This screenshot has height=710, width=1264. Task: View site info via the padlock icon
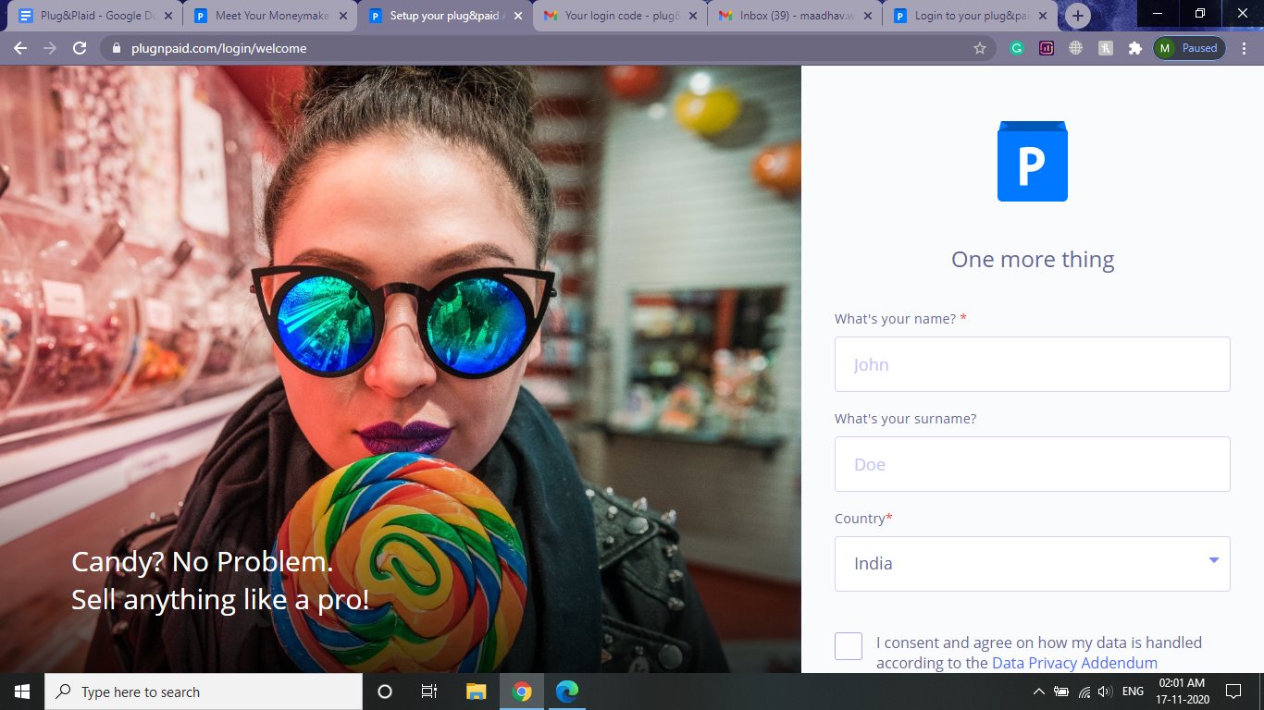[116, 48]
